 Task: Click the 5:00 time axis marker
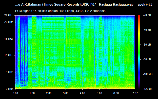[x=99, y=93]
